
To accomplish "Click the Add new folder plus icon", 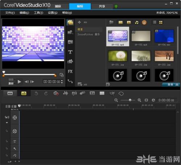I will pos(79,22).
